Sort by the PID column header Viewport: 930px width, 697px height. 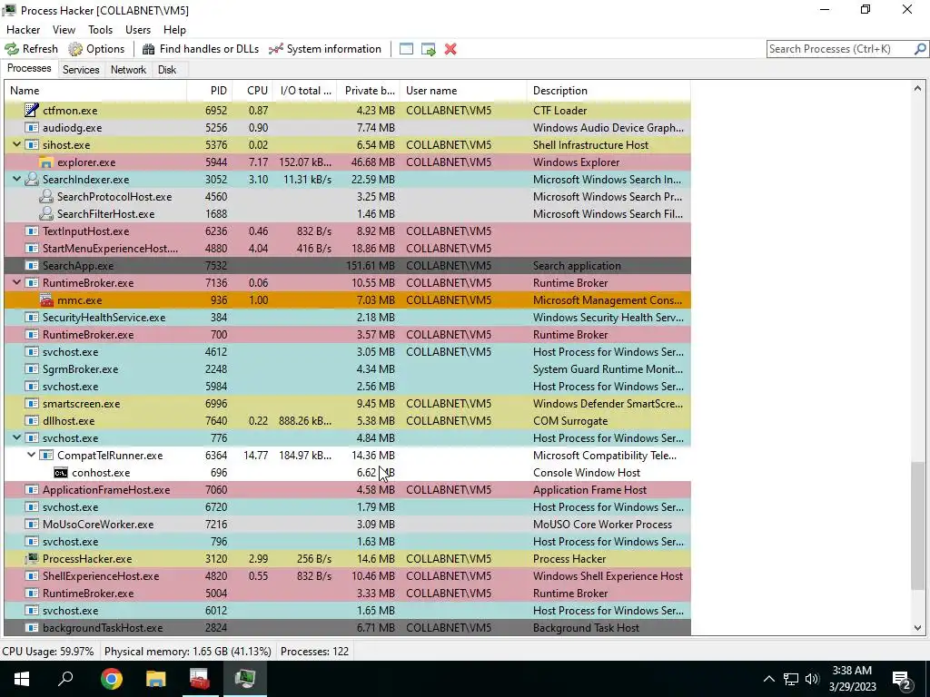[x=210, y=91]
